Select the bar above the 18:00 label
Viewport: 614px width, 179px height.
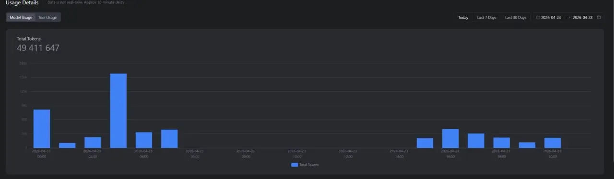pyautogui.click(x=502, y=143)
